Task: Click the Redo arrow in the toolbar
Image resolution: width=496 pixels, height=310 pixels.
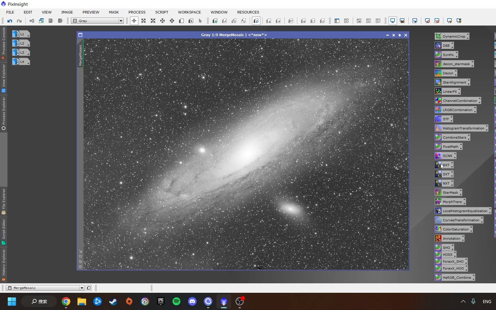Action: coord(19,21)
